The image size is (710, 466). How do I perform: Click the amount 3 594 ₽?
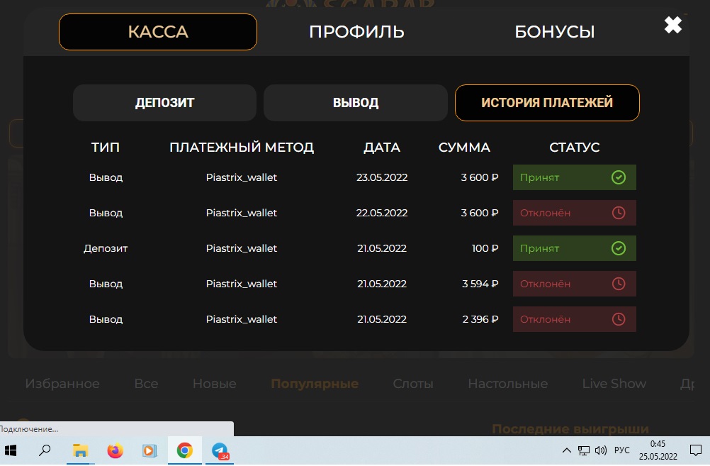tap(480, 284)
